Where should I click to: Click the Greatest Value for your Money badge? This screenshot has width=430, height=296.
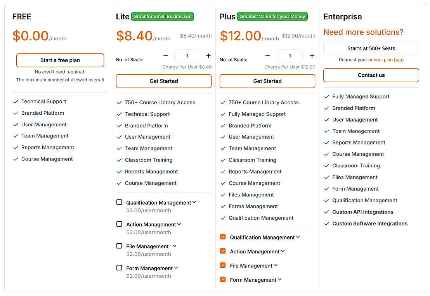272,16
